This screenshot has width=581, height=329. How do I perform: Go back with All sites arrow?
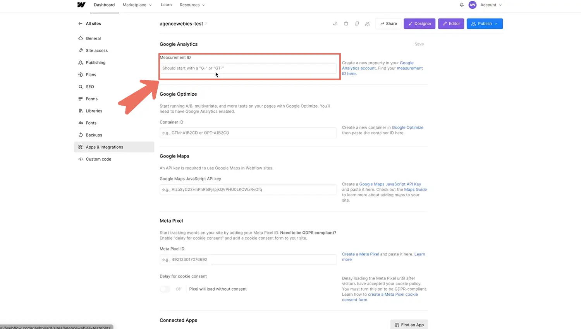coord(80,24)
